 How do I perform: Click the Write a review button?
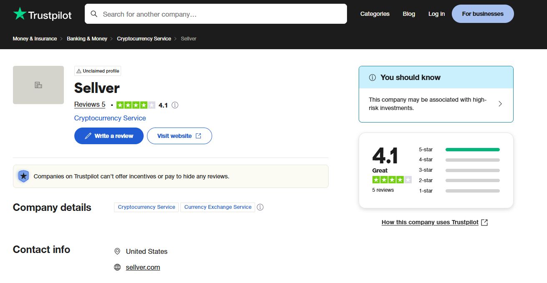point(109,136)
